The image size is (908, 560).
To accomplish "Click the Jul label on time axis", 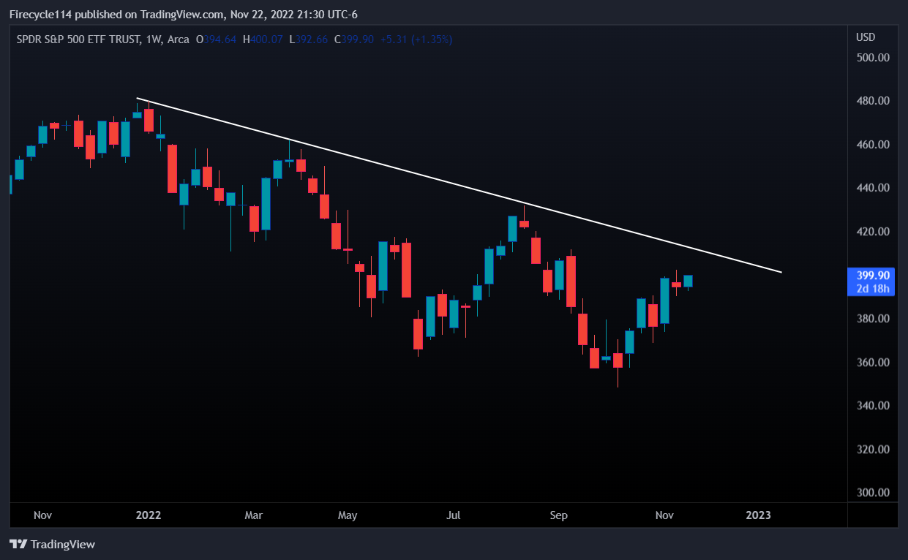I will click(x=453, y=515).
